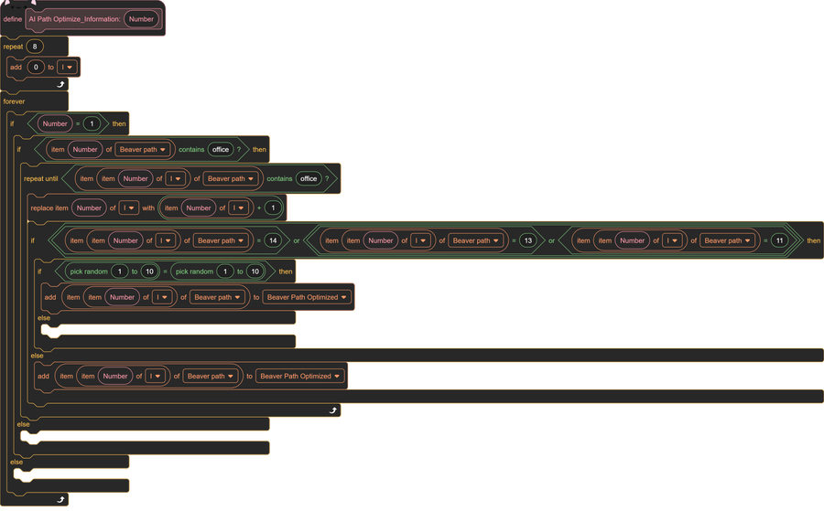Click the upper bound 10 of the left pick random
This screenshot has width=824, height=511.
[x=149, y=271]
